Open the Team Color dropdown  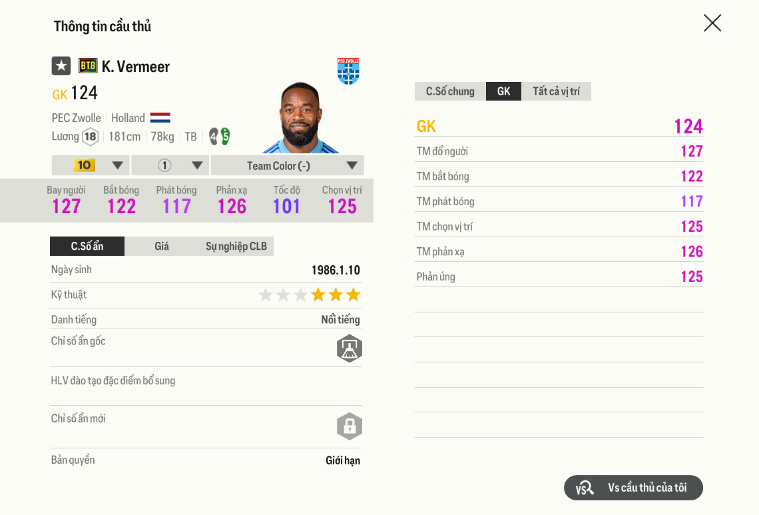[x=287, y=165]
